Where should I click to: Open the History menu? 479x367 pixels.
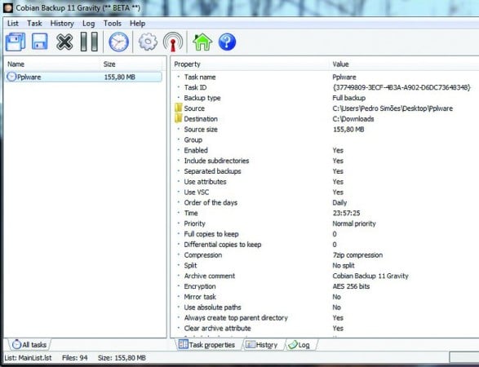point(62,24)
